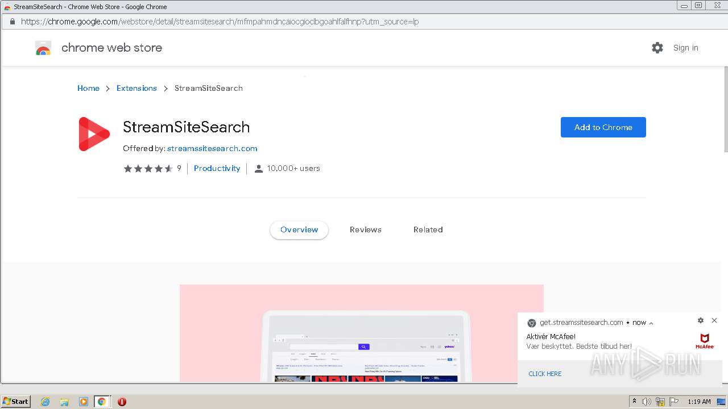
Task: Click the StreamSiteSearch red play extension icon
Action: click(x=94, y=134)
